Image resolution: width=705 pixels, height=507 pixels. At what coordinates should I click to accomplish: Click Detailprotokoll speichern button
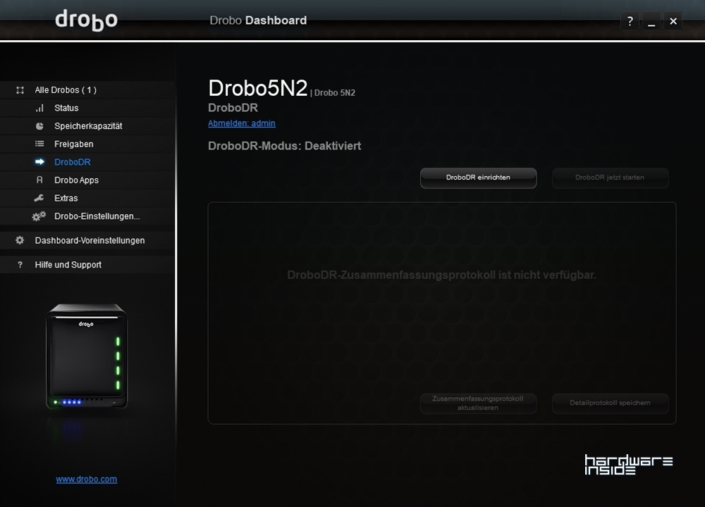click(610, 403)
